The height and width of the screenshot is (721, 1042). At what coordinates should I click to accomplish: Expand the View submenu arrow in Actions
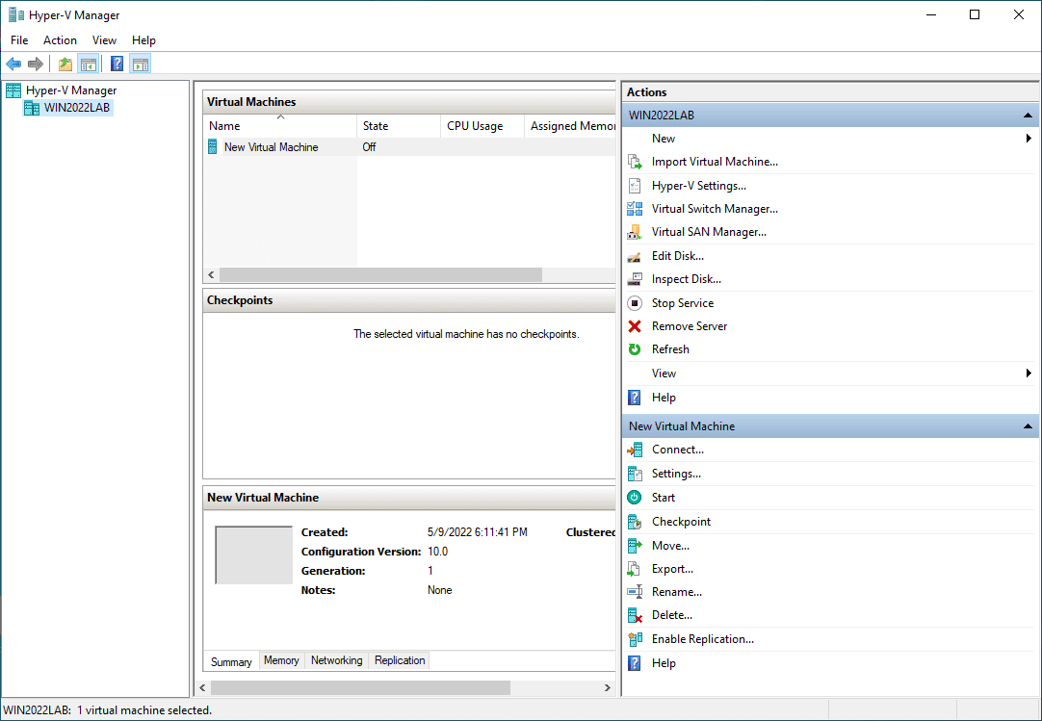pos(1029,373)
